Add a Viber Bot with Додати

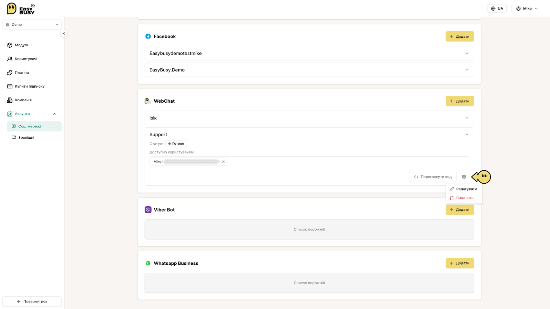point(460,210)
